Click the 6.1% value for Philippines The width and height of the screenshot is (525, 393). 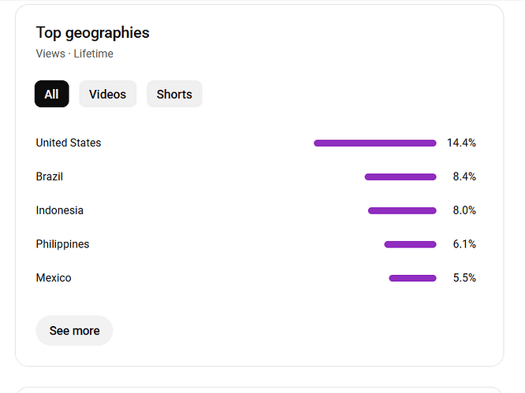[x=464, y=244]
